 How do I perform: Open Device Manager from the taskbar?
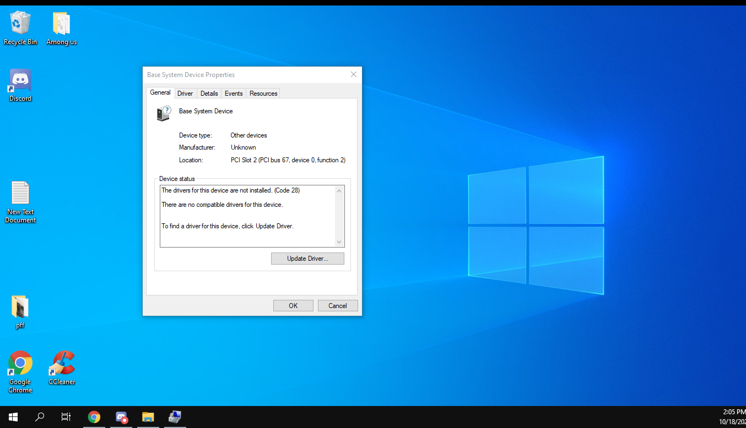pyautogui.click(x=175, y=417)
